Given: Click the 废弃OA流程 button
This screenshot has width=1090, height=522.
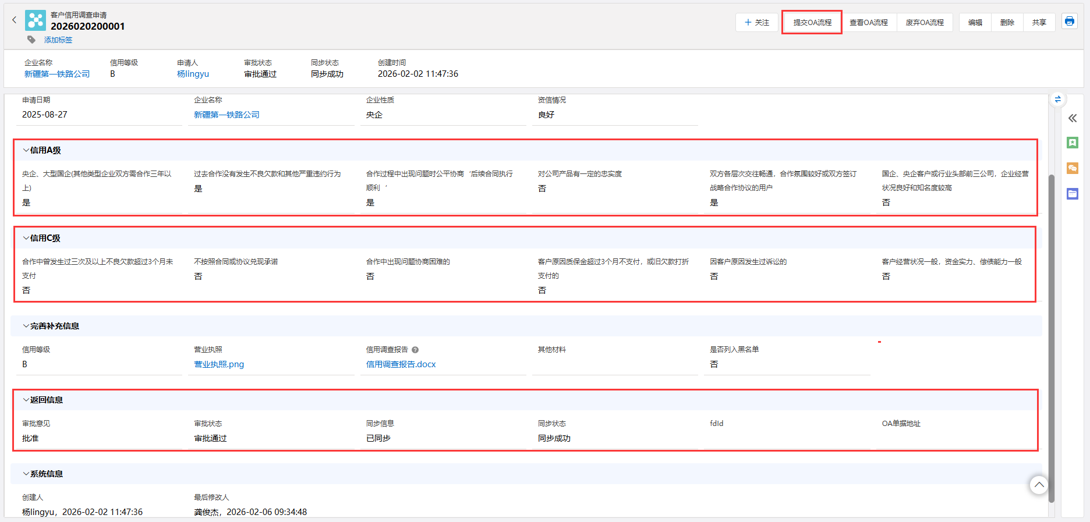Looking at the screenshot, I should point(924,23).
